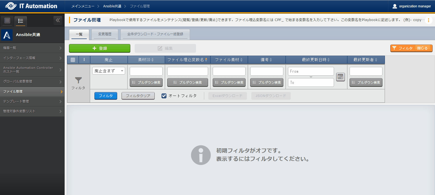This screenshot has width=435, height=195.
Task: Open the calendar date picker icon
Action: (x=340, y=77)
